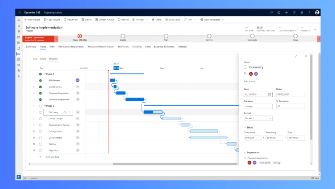Viewport: 335px width, 189px height.
Task: Open the calendar picker in the Start field
Action: 270,94
